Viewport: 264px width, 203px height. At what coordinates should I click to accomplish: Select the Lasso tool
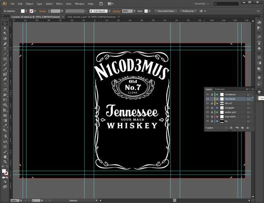[5, 38]
